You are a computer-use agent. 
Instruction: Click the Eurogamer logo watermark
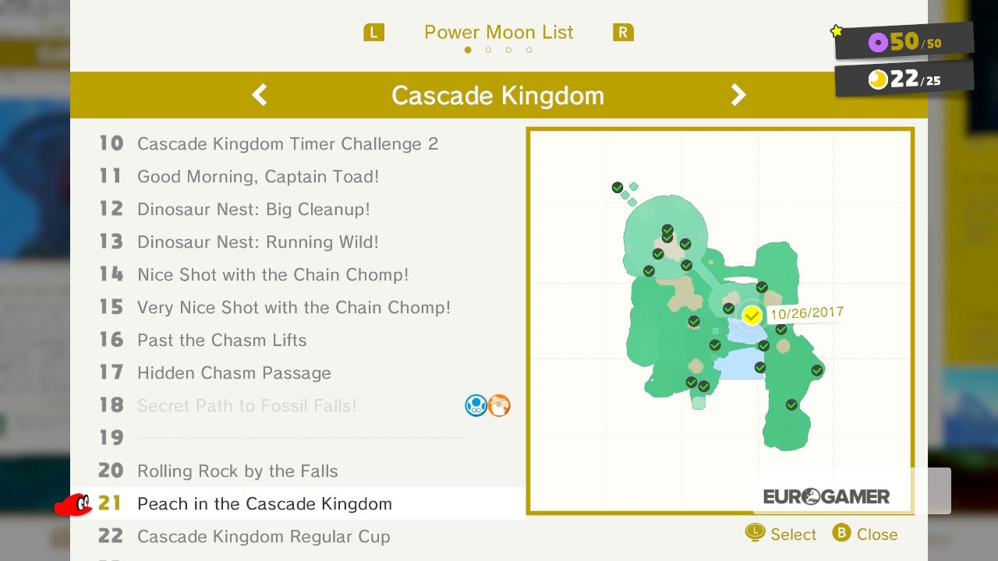tap(826, 496)
